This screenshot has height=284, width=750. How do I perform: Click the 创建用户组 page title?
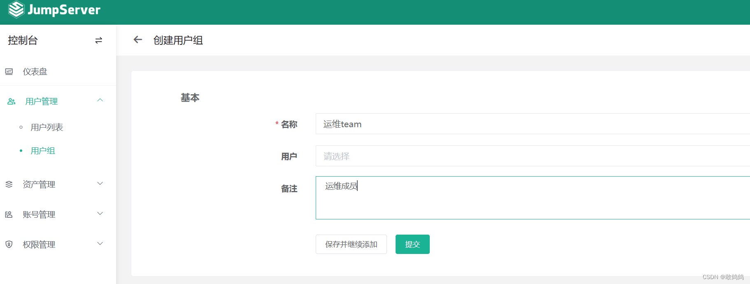pyautogui.click(x=178, y=40)
